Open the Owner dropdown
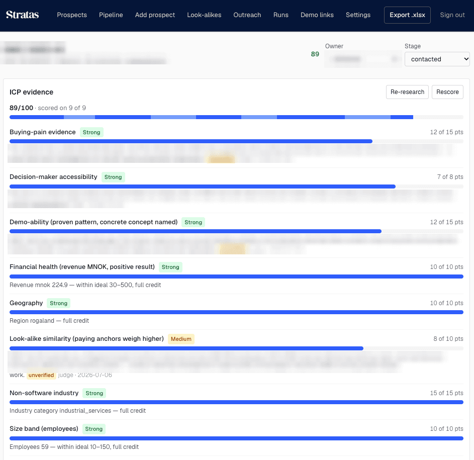 click(363, 59)
